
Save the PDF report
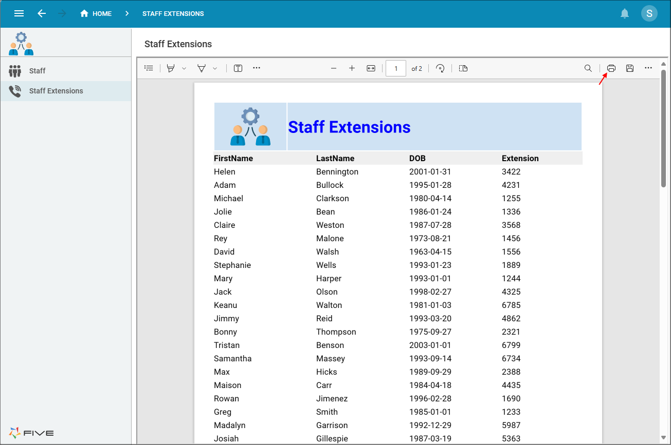[630, 68]
